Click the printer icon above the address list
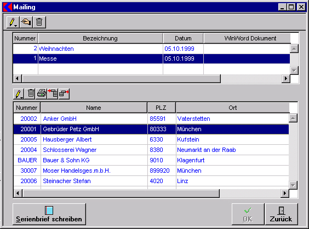 click(x=42, y=94)
